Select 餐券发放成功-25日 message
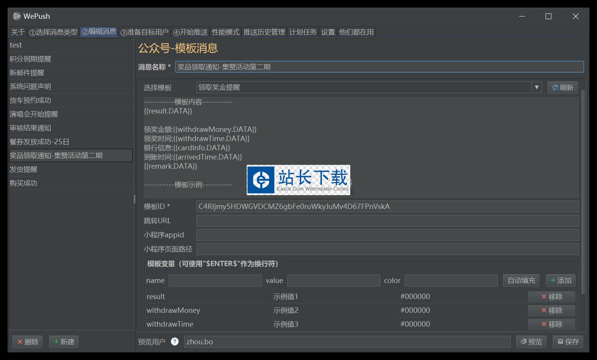The height and width of the screenshot is (360, 597). coord(40,142)
